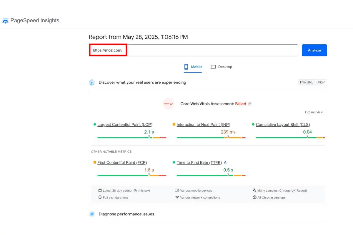Click the real users experience section icon
The width and height of the screenshot is (353, 235).
click(x=92, y=83)
